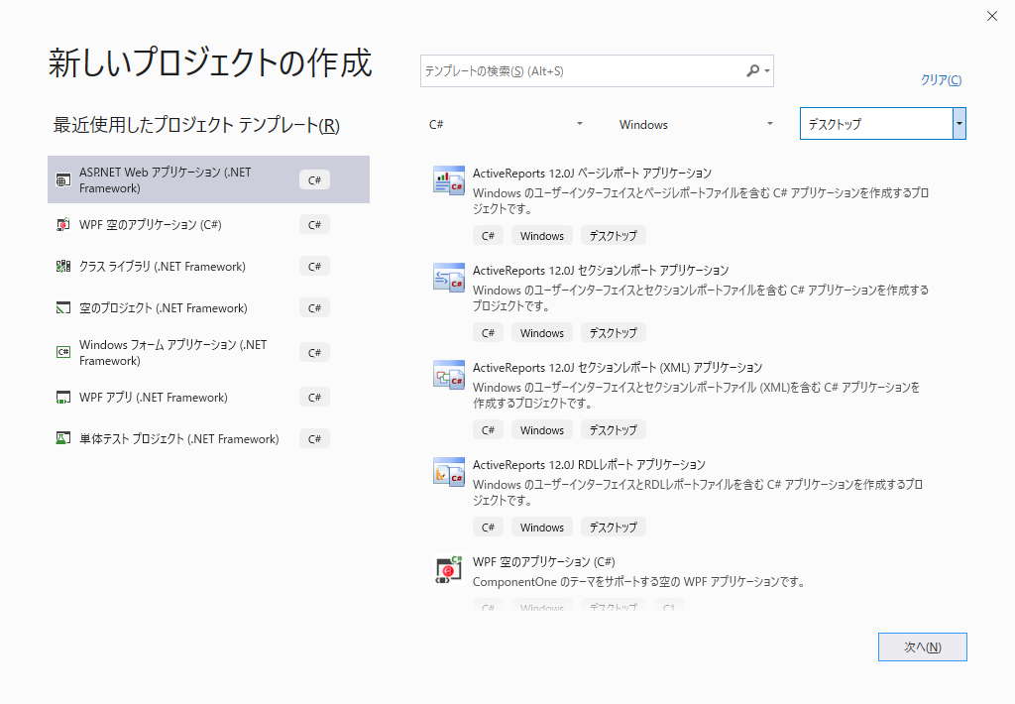Select WPF 空のアプリケーション (C#) in recent list

[208, 225]
